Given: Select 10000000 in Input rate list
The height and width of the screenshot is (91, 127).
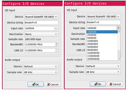Looking at the screenshot, I should click(102, 53).
